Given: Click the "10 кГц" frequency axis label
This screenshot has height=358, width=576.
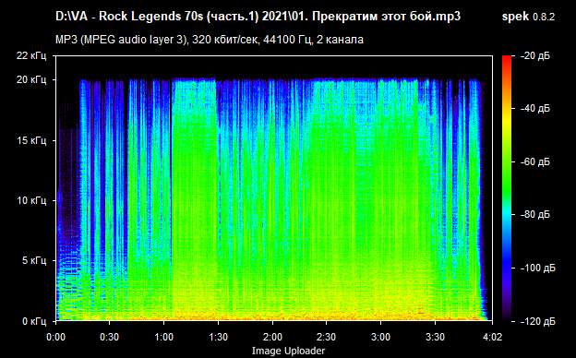Looking at the screenshot, I should [31, 200].
